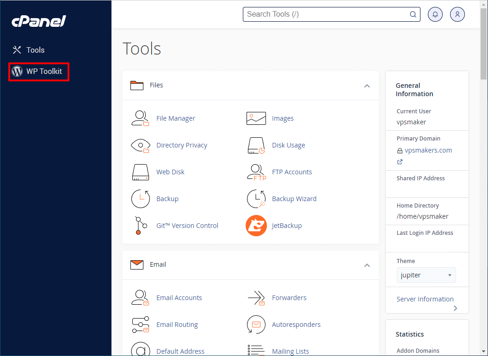Open the Mailing Lists icon
The width and height of the screenshot is (488, 356).
pos(256,350)
